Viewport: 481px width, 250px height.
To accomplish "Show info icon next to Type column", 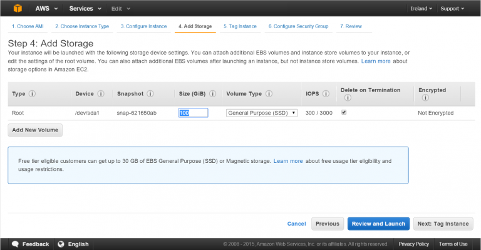I will point(32,93).
